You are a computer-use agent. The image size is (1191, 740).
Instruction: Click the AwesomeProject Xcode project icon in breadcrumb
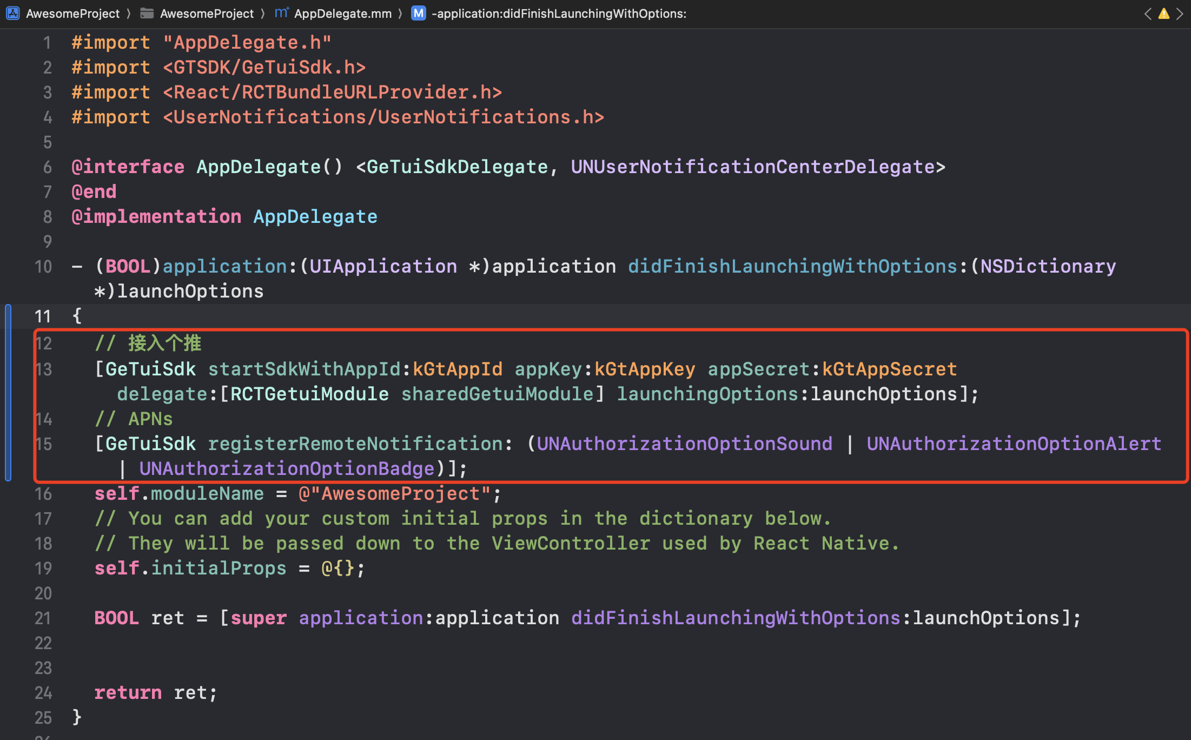(x=13, y=14)
